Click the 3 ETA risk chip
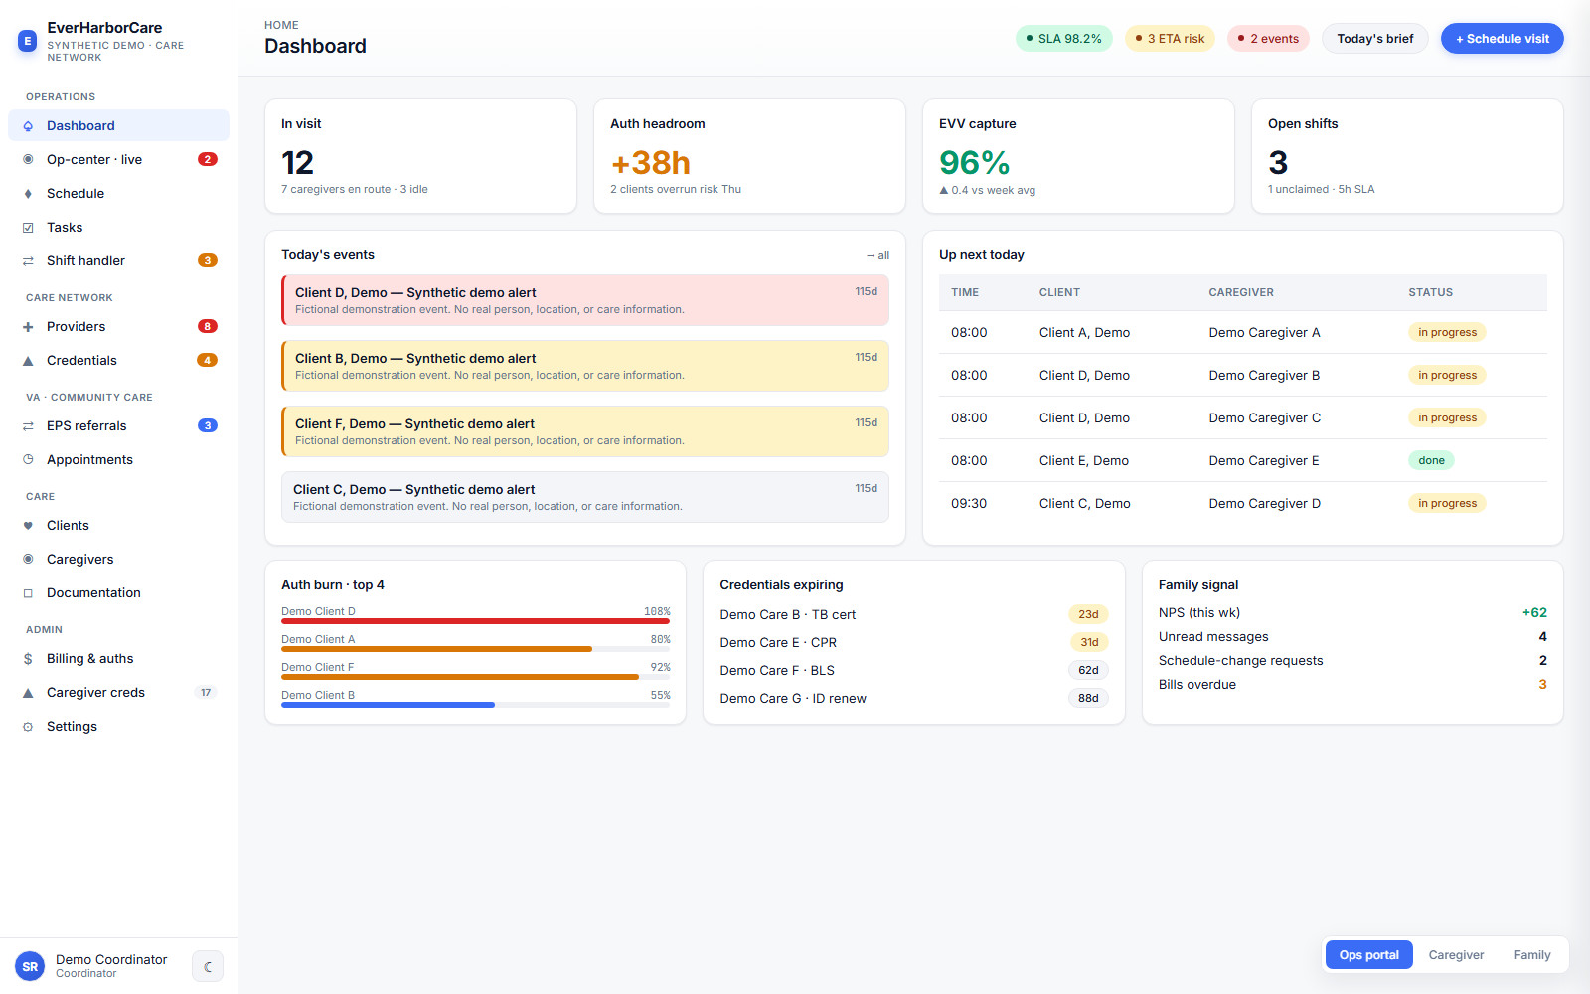 click(1170, 39)
